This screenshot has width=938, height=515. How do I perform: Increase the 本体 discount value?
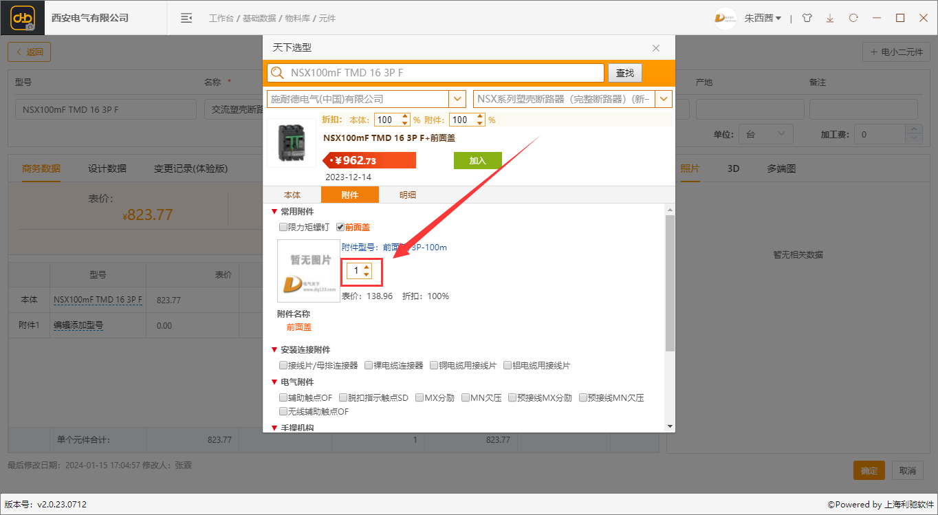pyautogui.click(x=405, y=116)
